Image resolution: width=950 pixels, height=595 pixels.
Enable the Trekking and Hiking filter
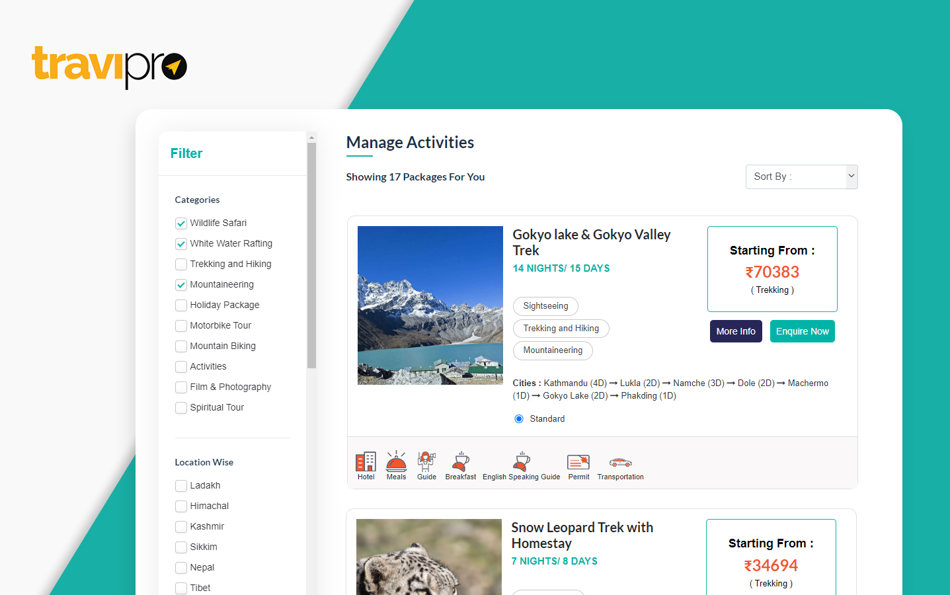click(x=181, y=264)
